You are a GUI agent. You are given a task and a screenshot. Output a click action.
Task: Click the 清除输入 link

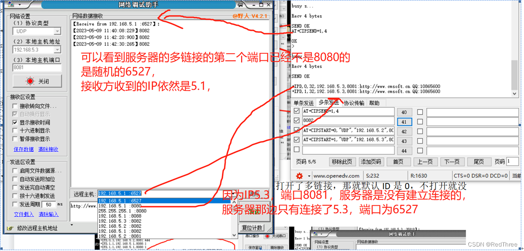point(48,214)
